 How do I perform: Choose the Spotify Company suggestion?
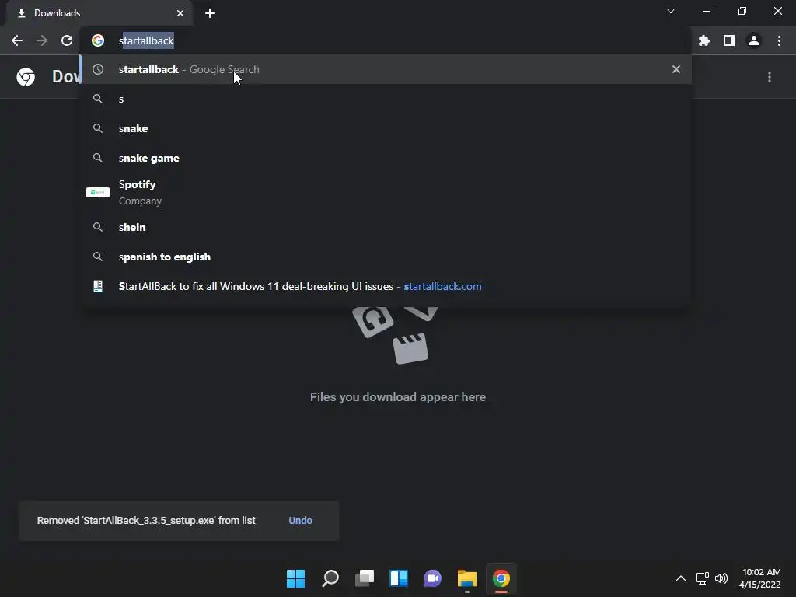coord(386,193)
